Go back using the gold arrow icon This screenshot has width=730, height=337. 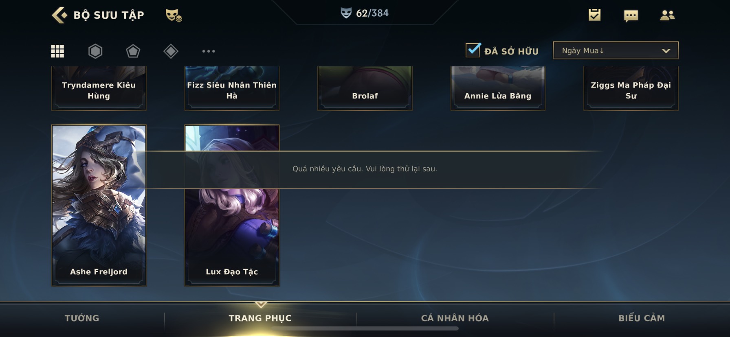[59, 15]
